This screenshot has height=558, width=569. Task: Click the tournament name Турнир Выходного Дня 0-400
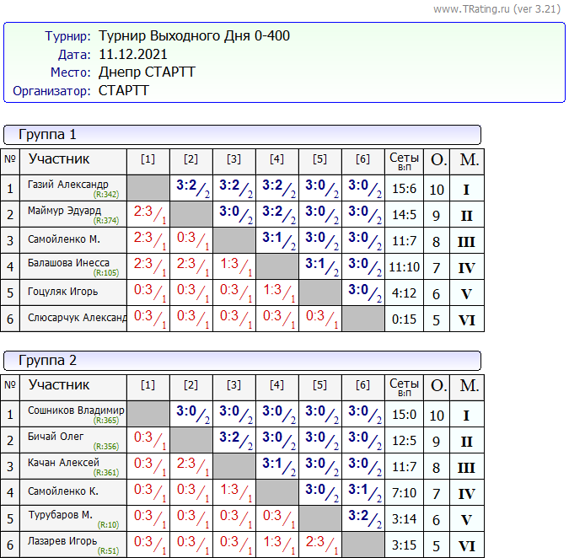(194, 36)
